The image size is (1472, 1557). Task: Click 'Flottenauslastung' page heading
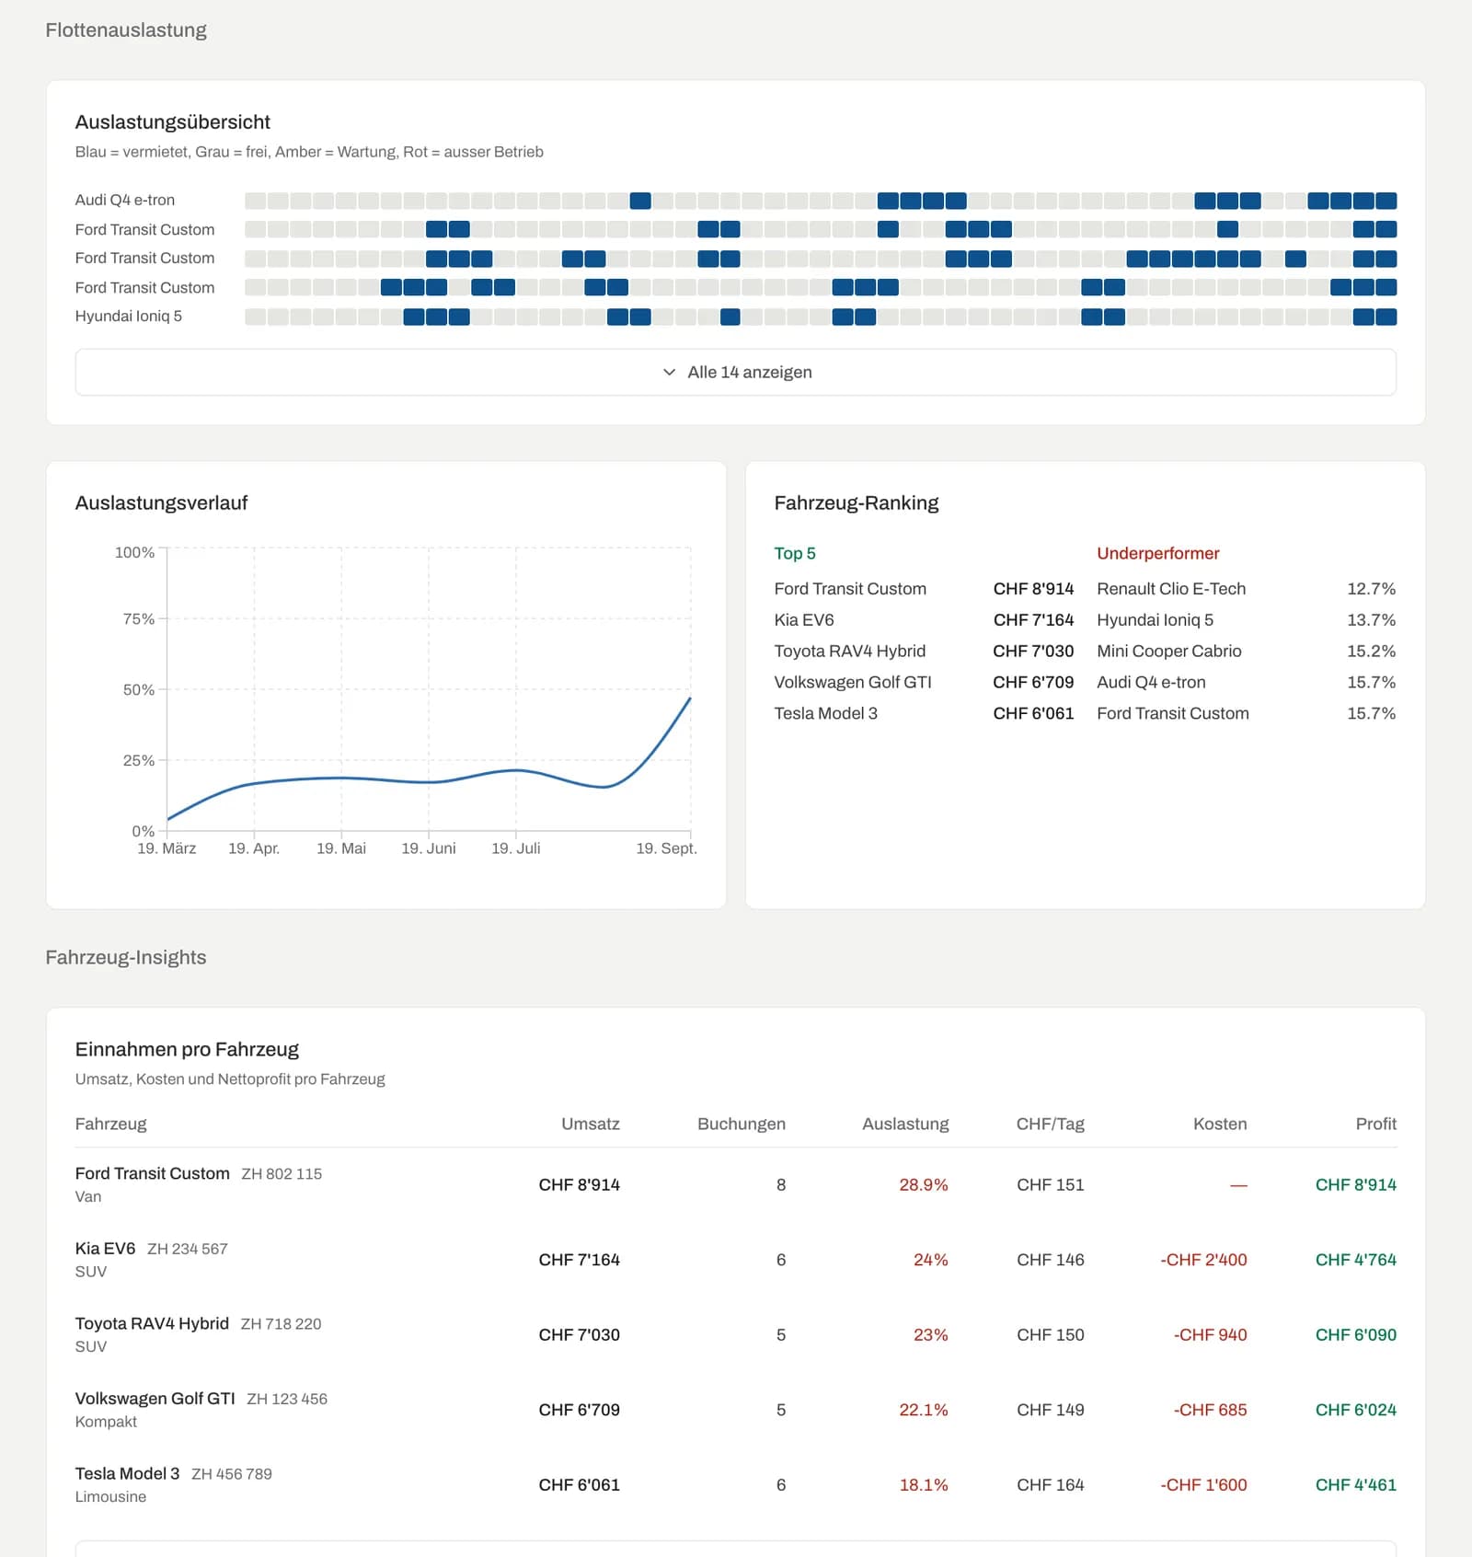tap(126, 30)
